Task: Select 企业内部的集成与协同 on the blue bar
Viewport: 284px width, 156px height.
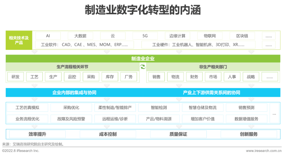Action: pos(74,92)
